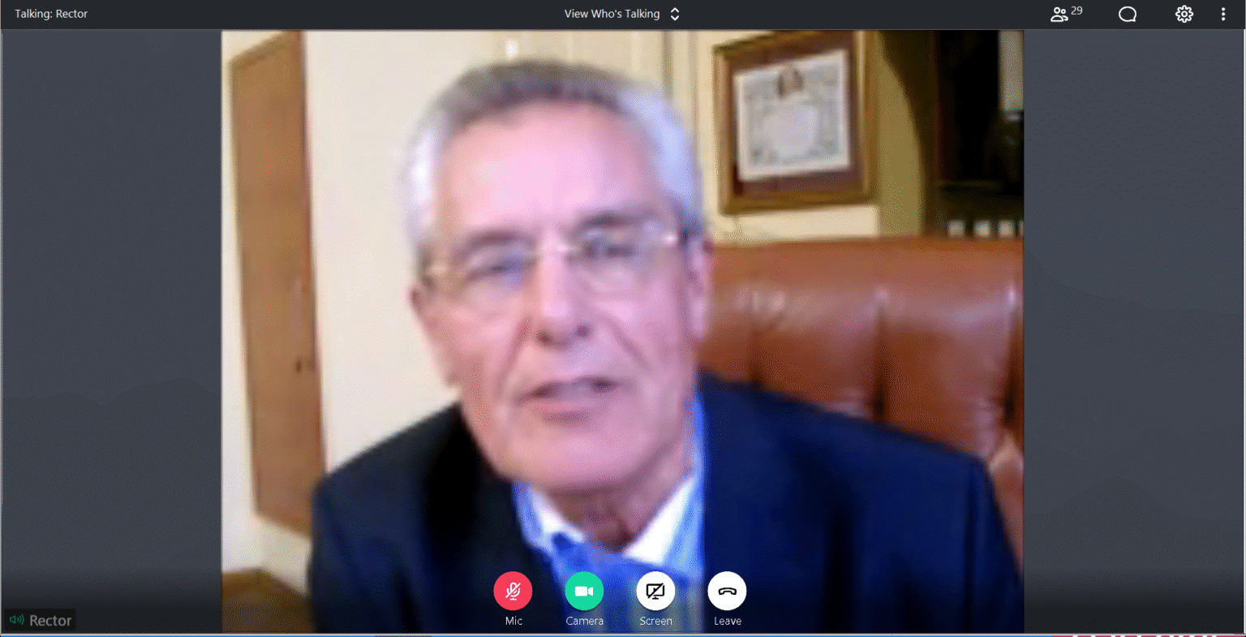Open the settings gear icon
The height and width of the screenshot is (637, 1246).
pyautogui.click(x=1184, y=14)
